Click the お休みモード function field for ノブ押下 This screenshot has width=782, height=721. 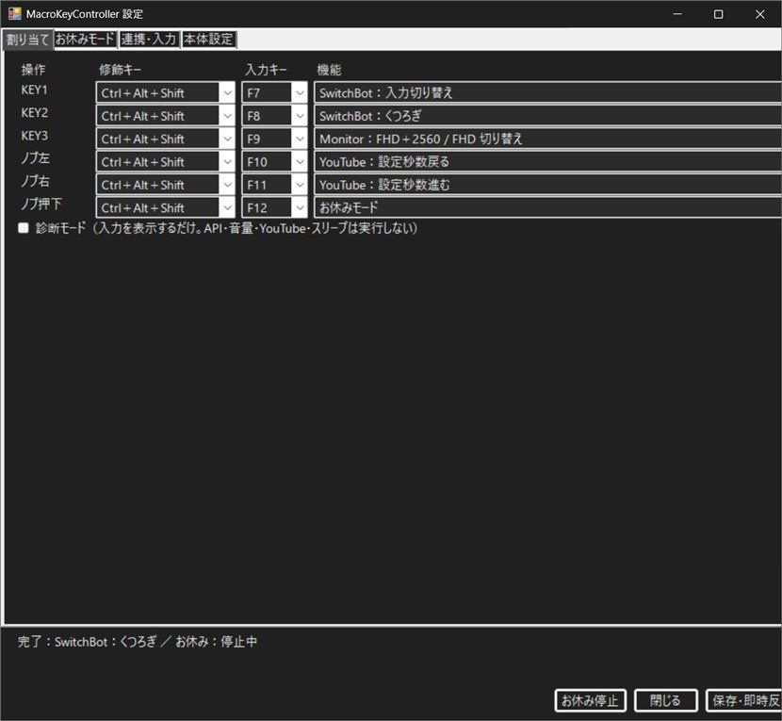(547, 207)
